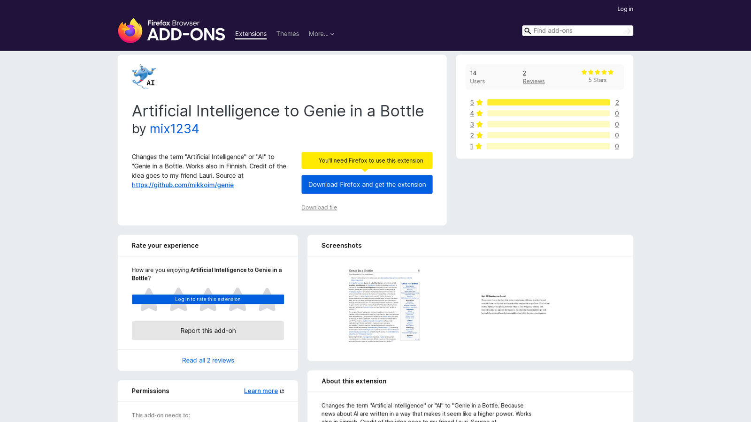The width and height of the screenshot is (751, 422).
Task: Open the Themes tab
Action: pyautogui.click(x=288, y=34)
